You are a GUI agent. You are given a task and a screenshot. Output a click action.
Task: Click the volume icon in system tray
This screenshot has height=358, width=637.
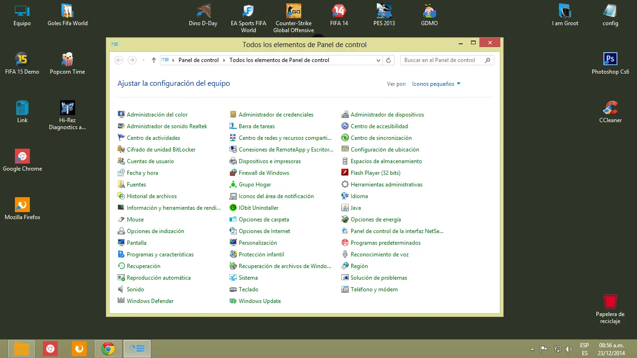[x=569, y=349]
